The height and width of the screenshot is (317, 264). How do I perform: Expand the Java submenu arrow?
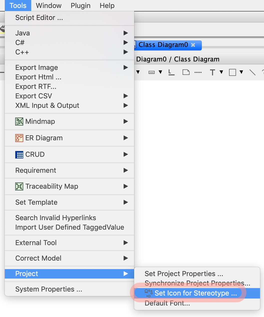126,33
